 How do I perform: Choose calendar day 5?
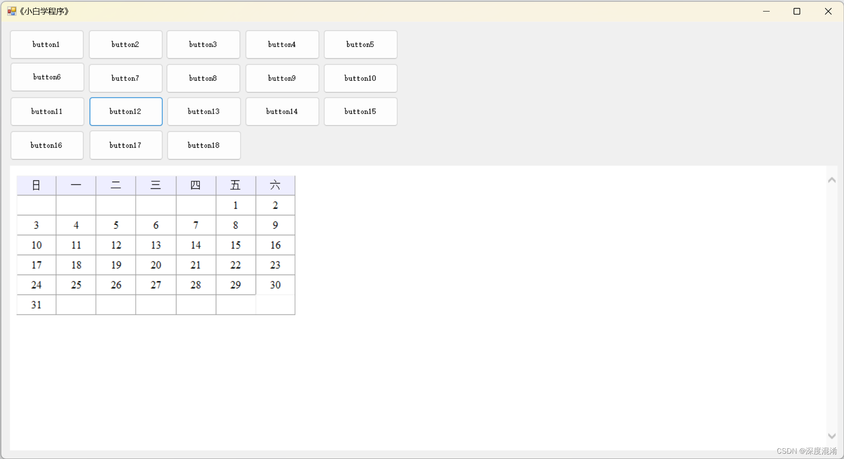pos(116,225)
